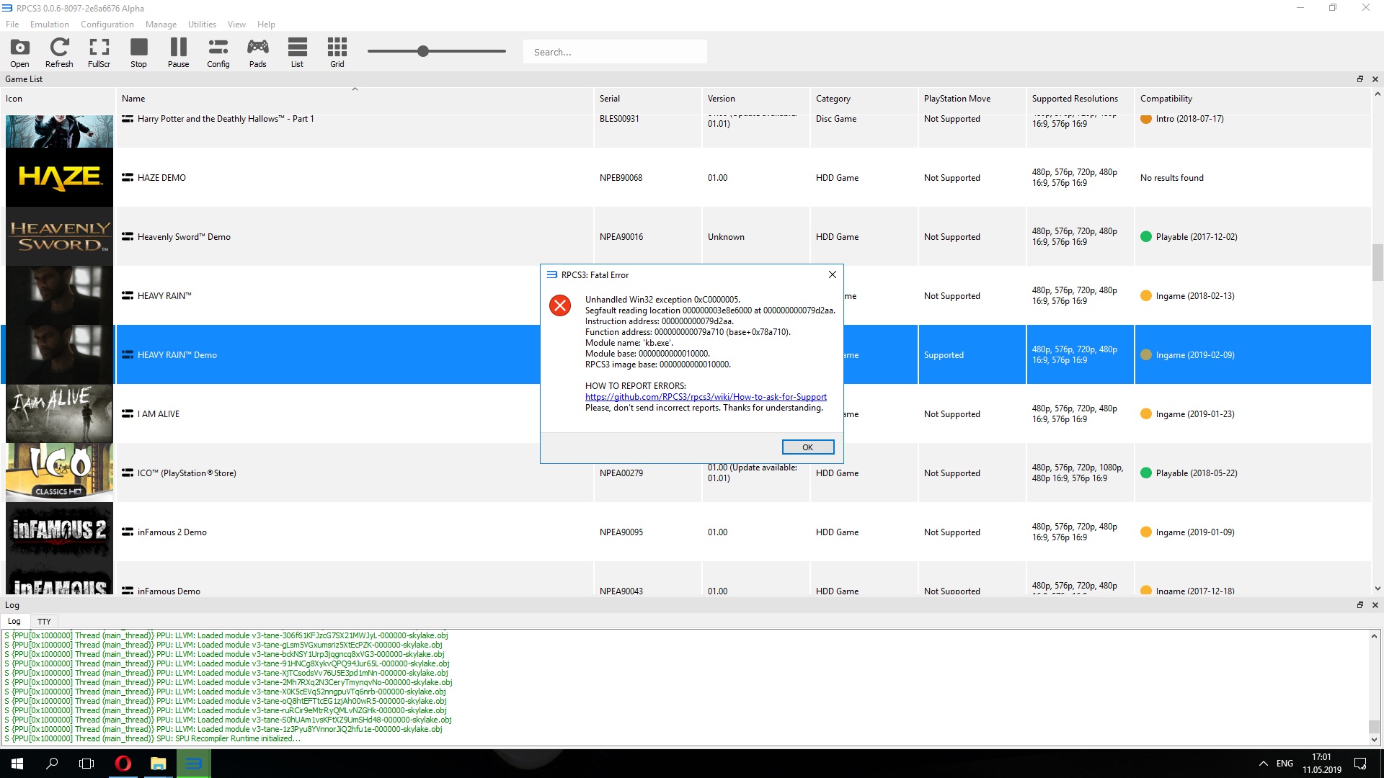Image resolution: width=1384 pixels, height=778 pixels.
Task: Select the I Am Alive thumbnail
Action: [x=59, y=413]
